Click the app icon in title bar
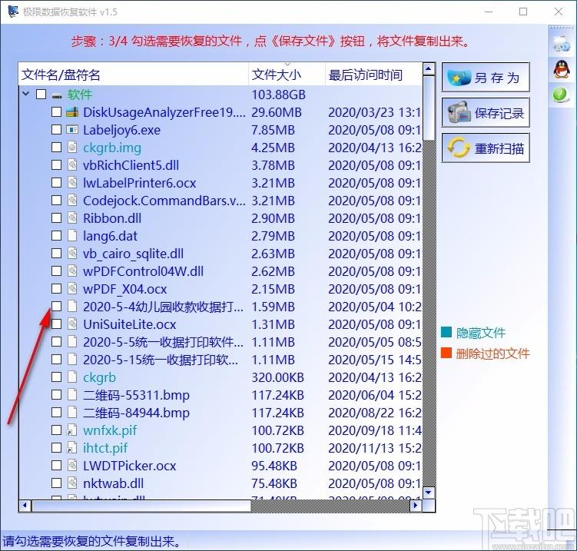This screenshot has width=577, height=551. pos(13,11)
